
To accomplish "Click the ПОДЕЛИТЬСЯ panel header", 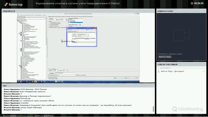I will coord(78,11).
